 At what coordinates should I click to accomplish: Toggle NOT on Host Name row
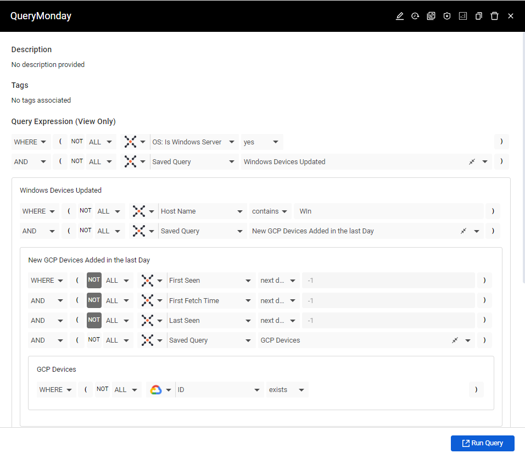85,211
